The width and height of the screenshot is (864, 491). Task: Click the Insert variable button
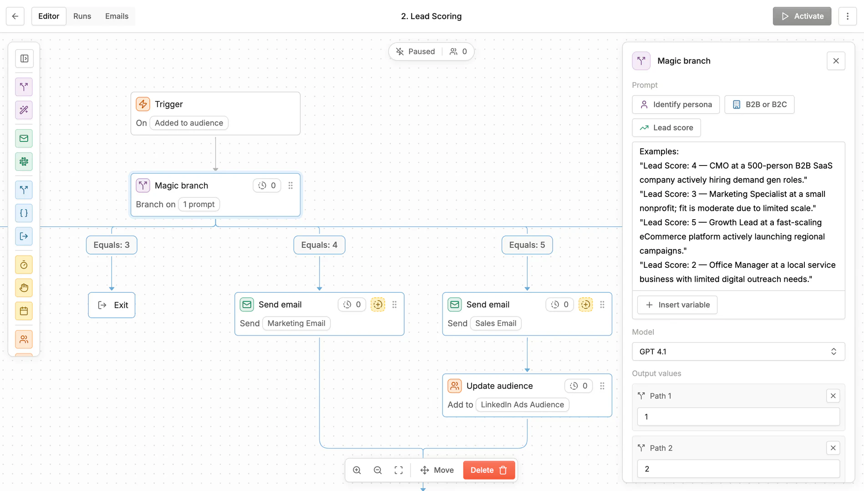point(677,305)
